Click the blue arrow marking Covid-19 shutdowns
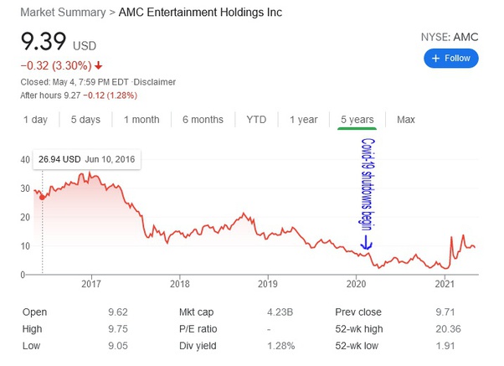Screen dimensions: 504x366 [x=366, y=242]
